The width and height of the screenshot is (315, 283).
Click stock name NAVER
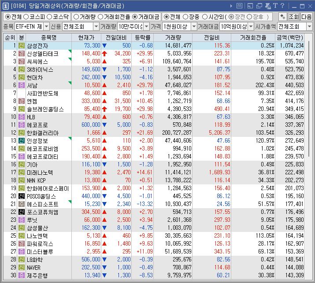[x=34, y=268]
